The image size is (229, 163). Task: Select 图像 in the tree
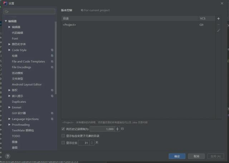coord(15,142)
